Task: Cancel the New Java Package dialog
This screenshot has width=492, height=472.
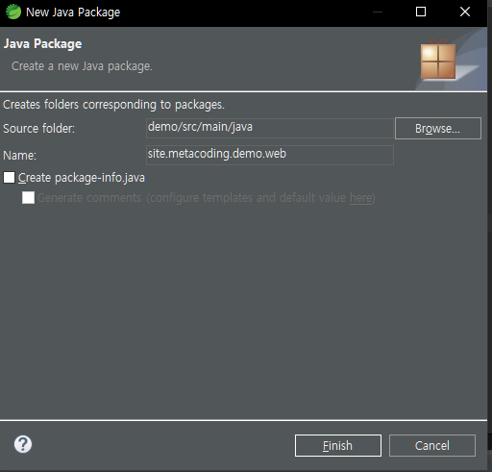Action: click(x=432, y=445)
